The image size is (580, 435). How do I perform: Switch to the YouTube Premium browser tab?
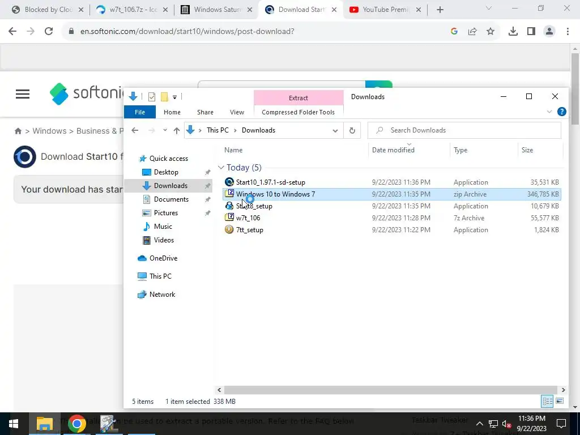[385, 10]
